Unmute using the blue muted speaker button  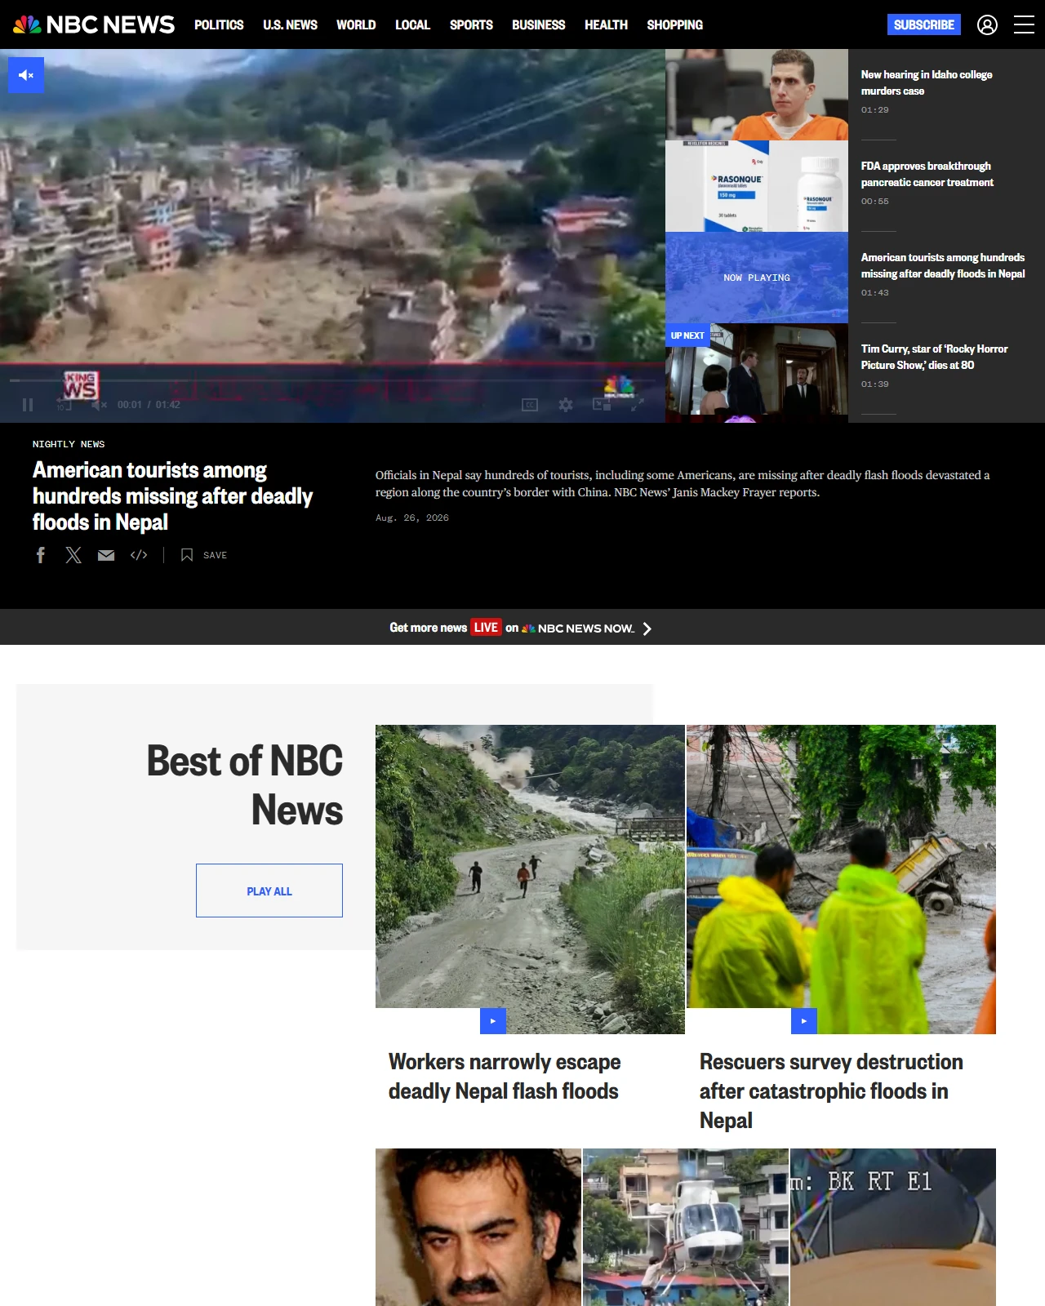pyautogui.click(x=26, y=75)
